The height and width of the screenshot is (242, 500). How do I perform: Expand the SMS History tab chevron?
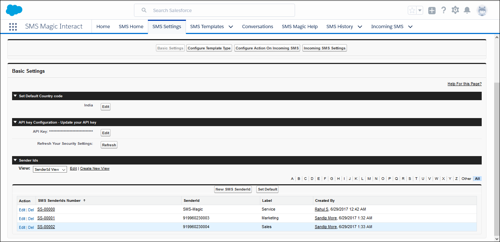[x=360, y=27]
